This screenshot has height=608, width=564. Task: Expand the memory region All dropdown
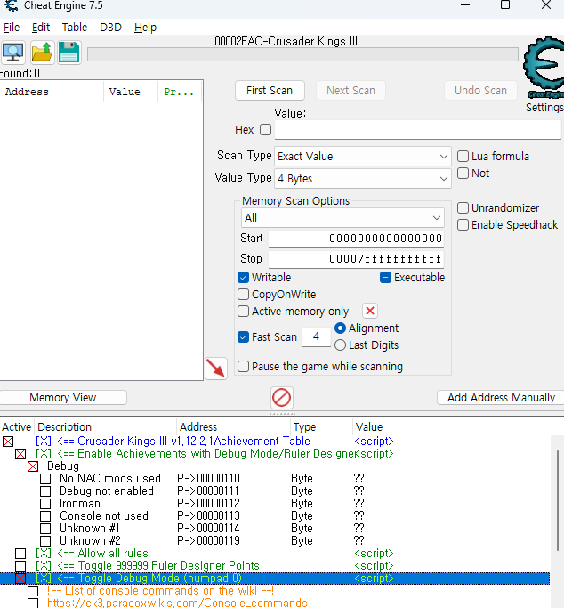342,218
